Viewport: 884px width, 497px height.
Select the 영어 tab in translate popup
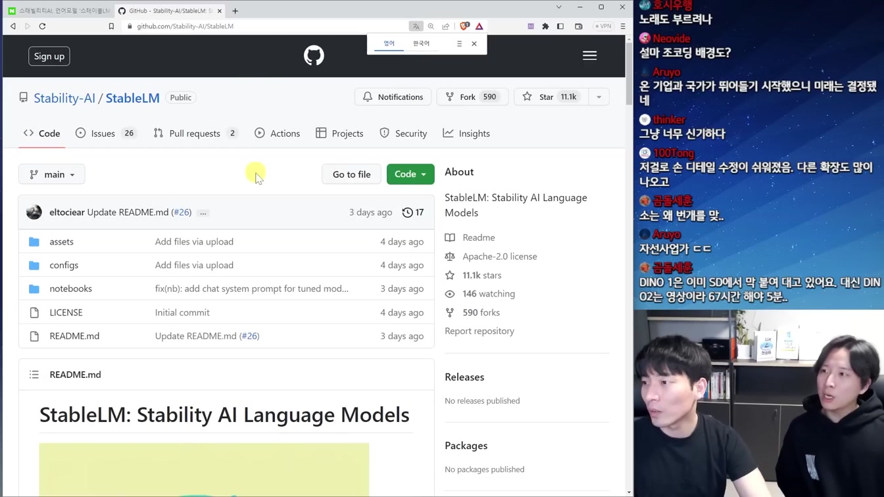[x=389, y=43]
